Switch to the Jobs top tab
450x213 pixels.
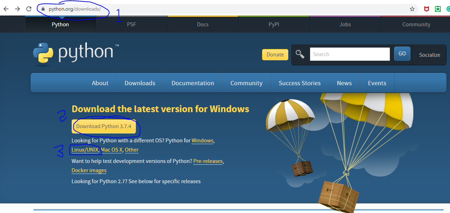(345, 24)
